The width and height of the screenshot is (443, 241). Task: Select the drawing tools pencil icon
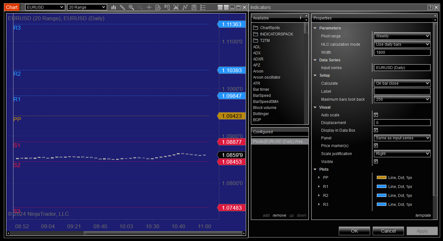[x=122, y=7]
